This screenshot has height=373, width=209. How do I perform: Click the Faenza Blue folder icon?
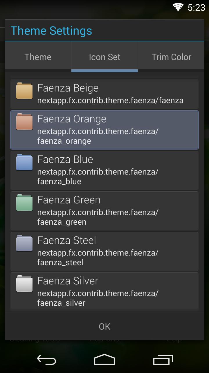[x=24, y=163]
